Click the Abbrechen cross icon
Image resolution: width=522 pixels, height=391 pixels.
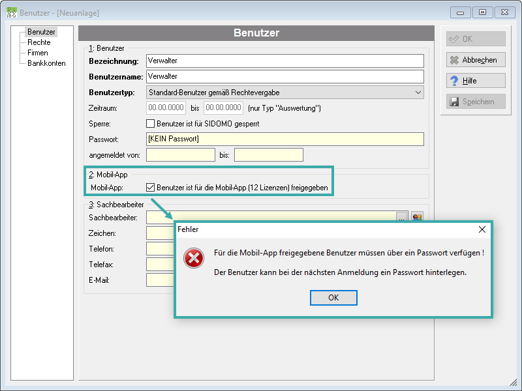pyautogui.click(x=454, y=60)
